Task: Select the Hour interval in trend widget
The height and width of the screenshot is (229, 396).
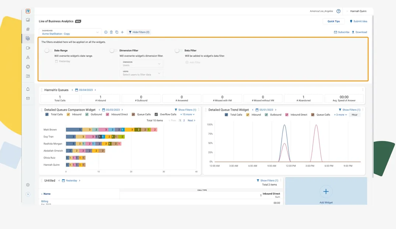Action: click(x=354, y=115)
